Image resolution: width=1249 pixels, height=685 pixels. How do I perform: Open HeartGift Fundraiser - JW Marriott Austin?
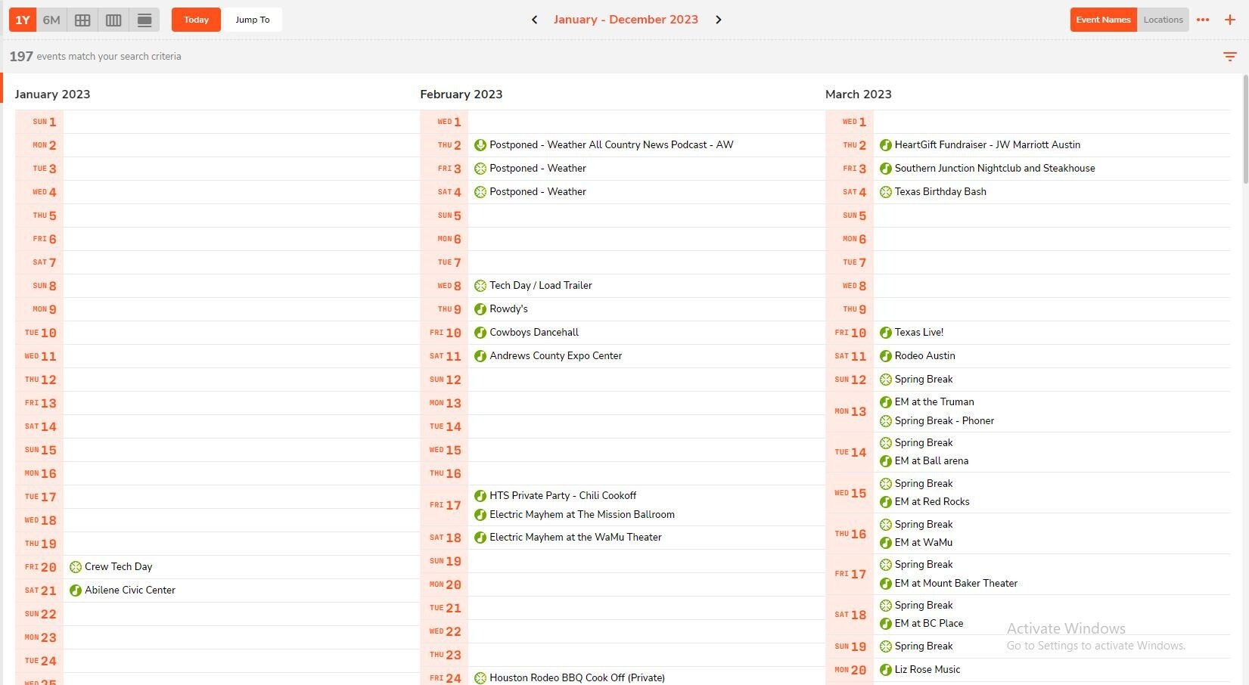pos(987,144)
